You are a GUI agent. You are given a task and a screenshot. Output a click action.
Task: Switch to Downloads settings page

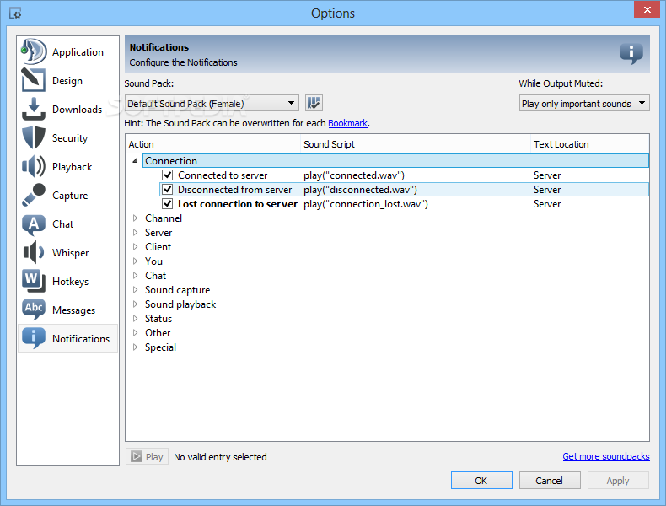[x=68, y=109]
